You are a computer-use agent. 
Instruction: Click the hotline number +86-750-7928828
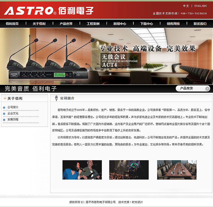194,14
